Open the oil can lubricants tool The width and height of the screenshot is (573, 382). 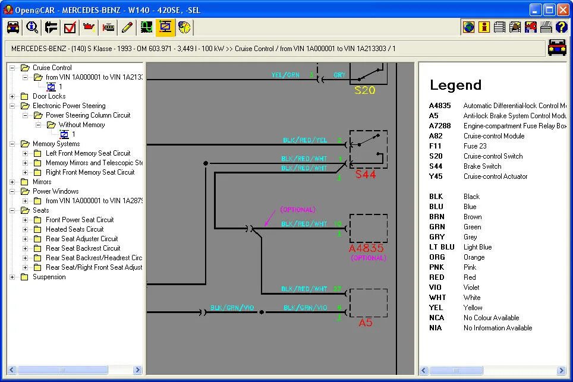(89, 27)
